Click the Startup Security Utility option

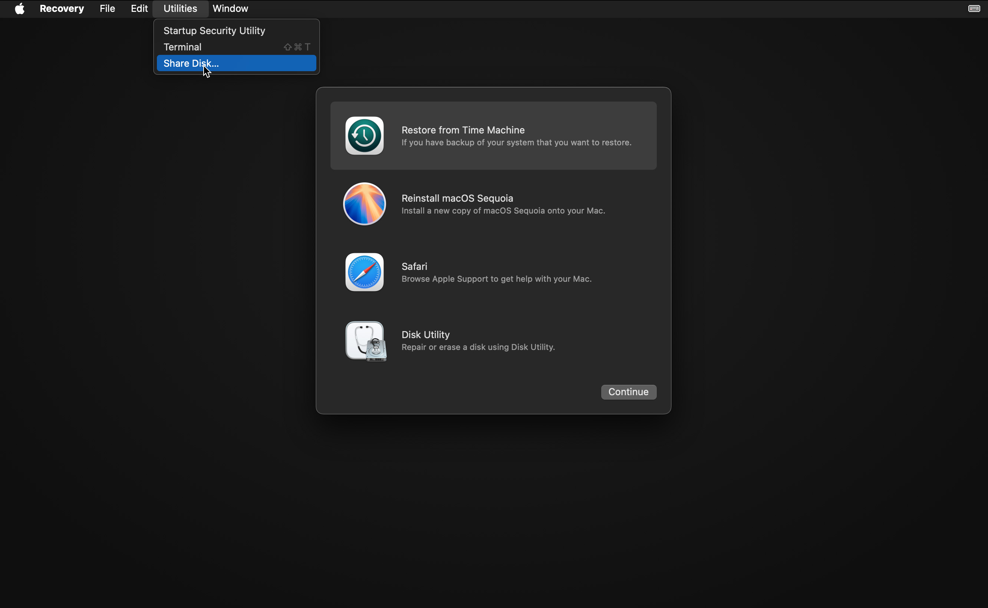coord(214,30)
